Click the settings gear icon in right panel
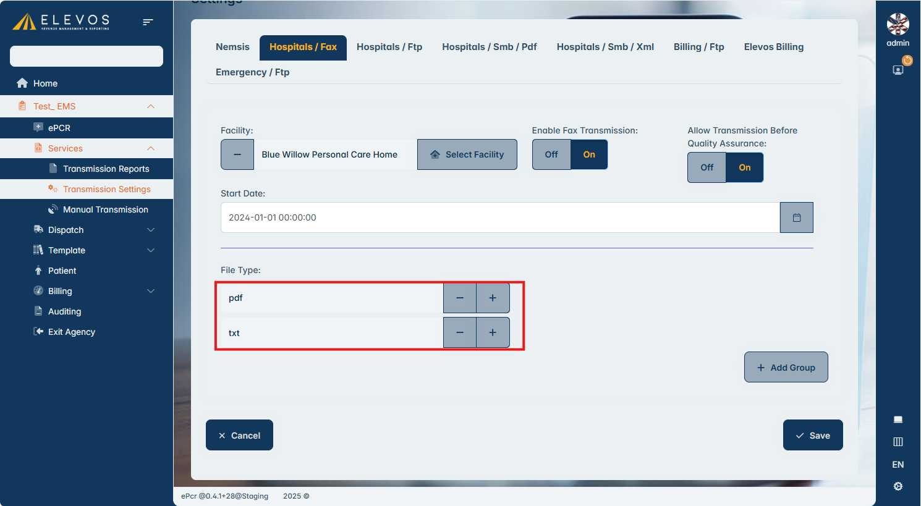Image resolution: width=921 pixels, height=506 pixels. click(898, 486)
